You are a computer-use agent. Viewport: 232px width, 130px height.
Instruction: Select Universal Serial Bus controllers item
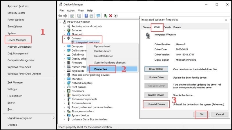(x=89, y=119)
